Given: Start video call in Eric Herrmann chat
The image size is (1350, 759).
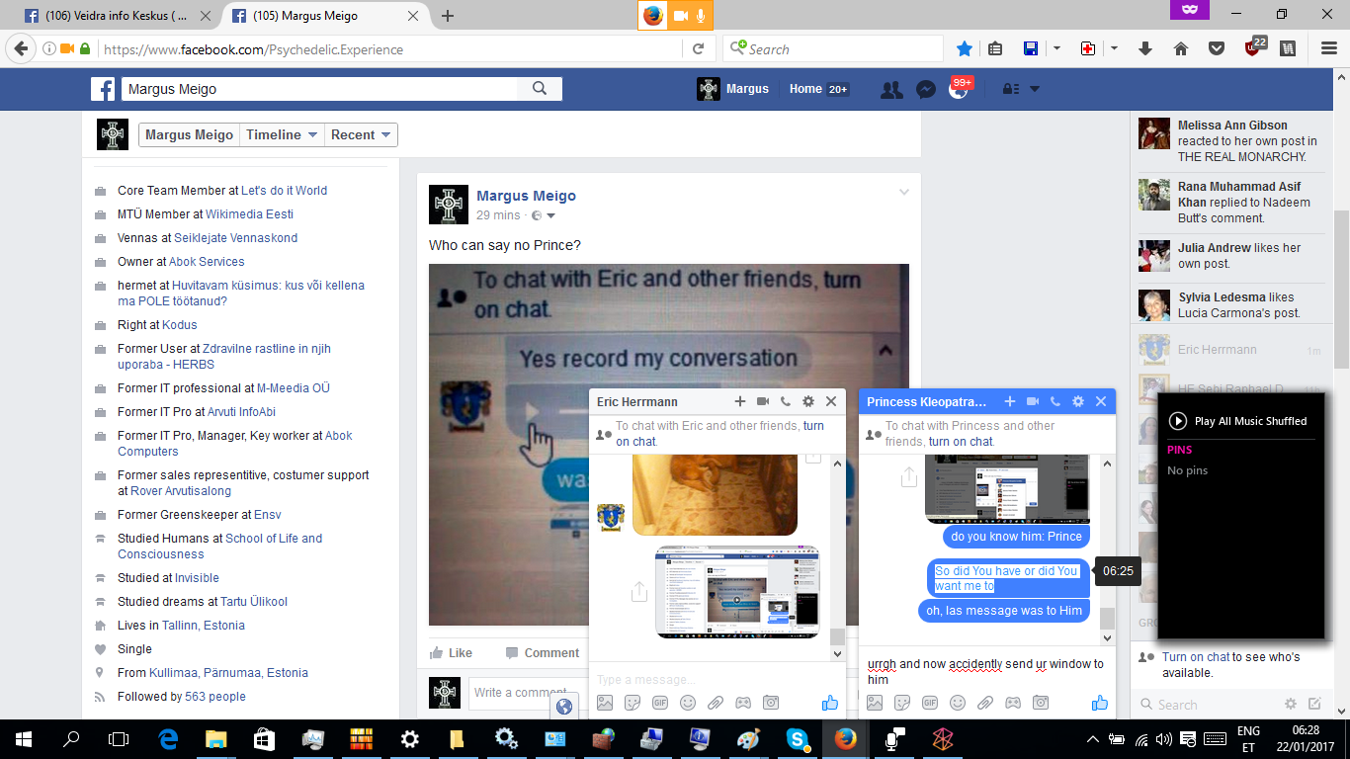Looking at the screenshot, I should (x=763, y=401).
